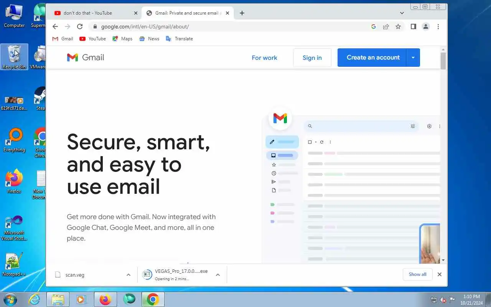Click Create an account button
This screenshot has width=491, height=307.
pyautogui.click(x=372, y=58)
